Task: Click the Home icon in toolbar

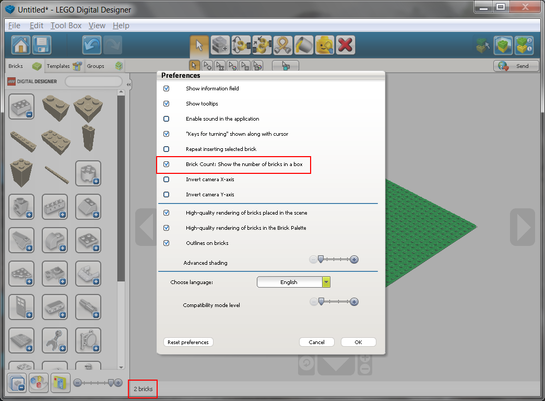Action: (21, 45)
